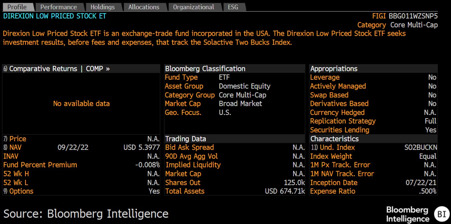The width and height of the screenshot is (451, 224).
Task: Open the Options link
Action: 21,191
